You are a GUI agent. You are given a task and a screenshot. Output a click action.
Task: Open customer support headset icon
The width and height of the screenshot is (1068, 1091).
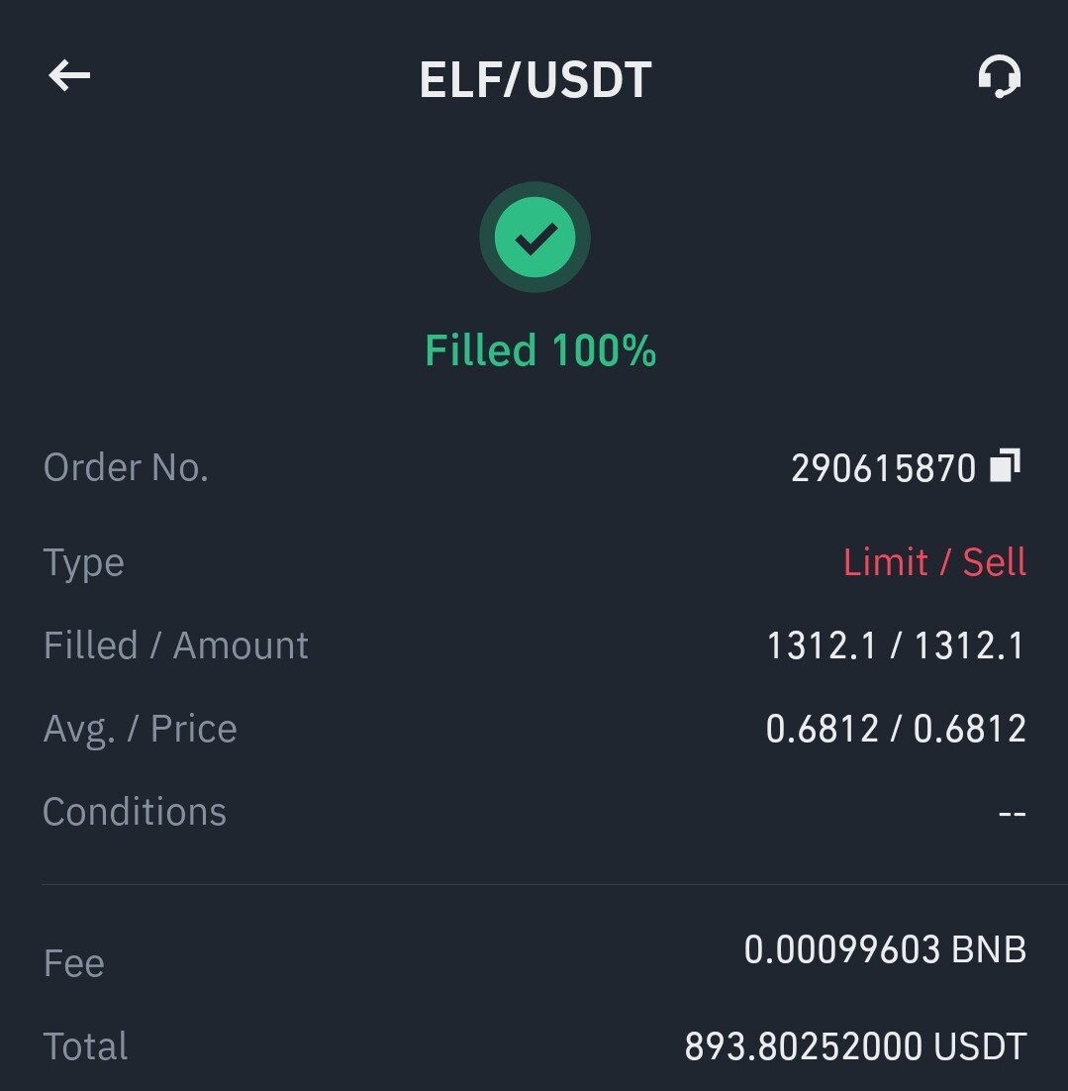(999, 76)
